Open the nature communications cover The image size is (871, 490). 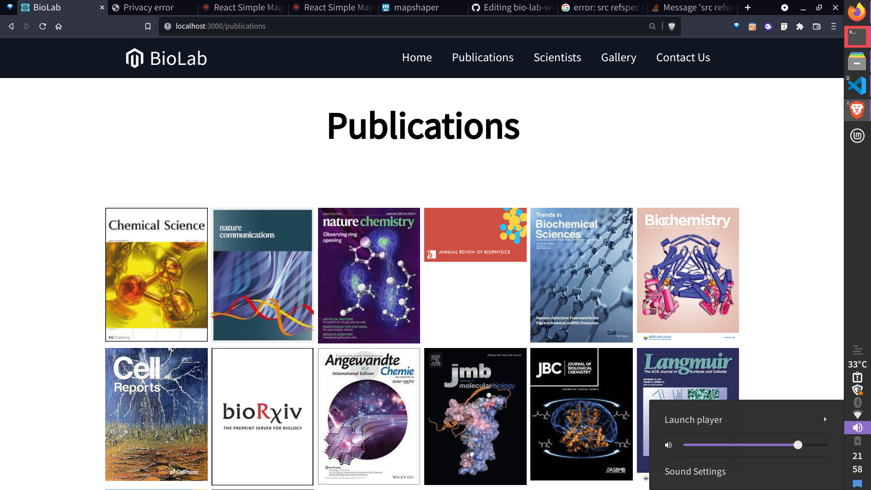point(263,275)
